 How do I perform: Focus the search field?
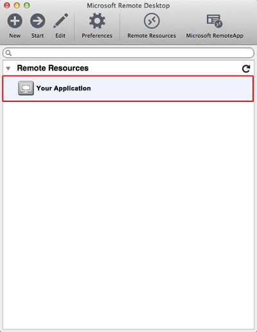(x=128, y=53)
